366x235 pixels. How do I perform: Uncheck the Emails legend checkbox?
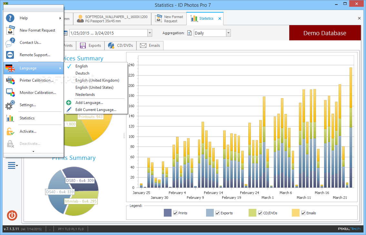[x=303, y=213]
